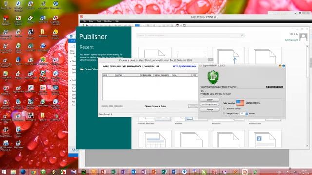312x175 pixels.
Task: Open Google Chrome from the taskbar
Action: (34, 172)
